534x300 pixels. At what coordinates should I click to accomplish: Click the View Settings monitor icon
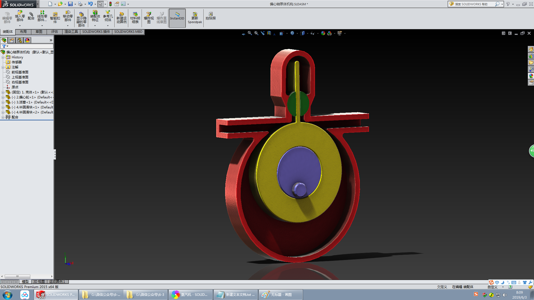340,33
